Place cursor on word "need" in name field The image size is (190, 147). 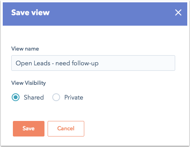[x=63, y=63]
